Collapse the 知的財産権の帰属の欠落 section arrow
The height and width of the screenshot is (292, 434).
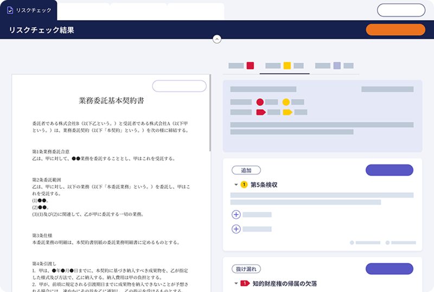(x=236, y=283)
